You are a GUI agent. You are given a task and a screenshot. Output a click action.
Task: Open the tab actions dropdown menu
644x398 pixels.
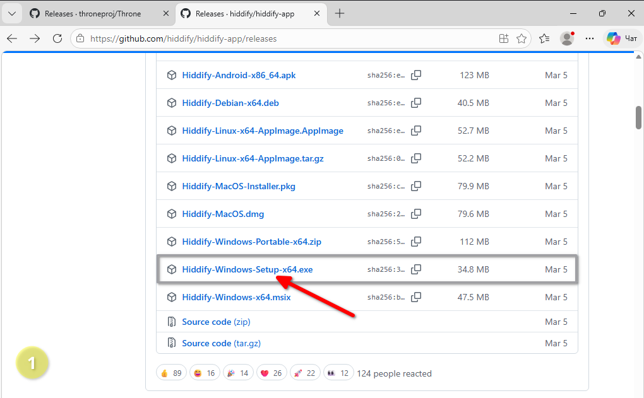coord(12,13)
